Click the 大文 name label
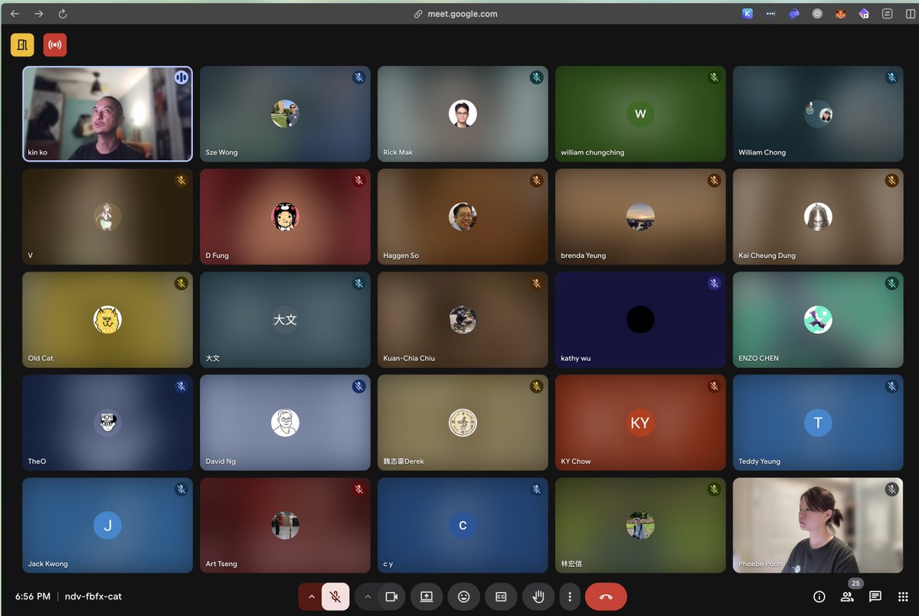 [x=213, y=358]
